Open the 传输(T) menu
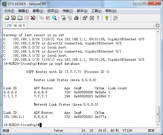The width and height of the screenshot is (163, 135). [68, 11]
